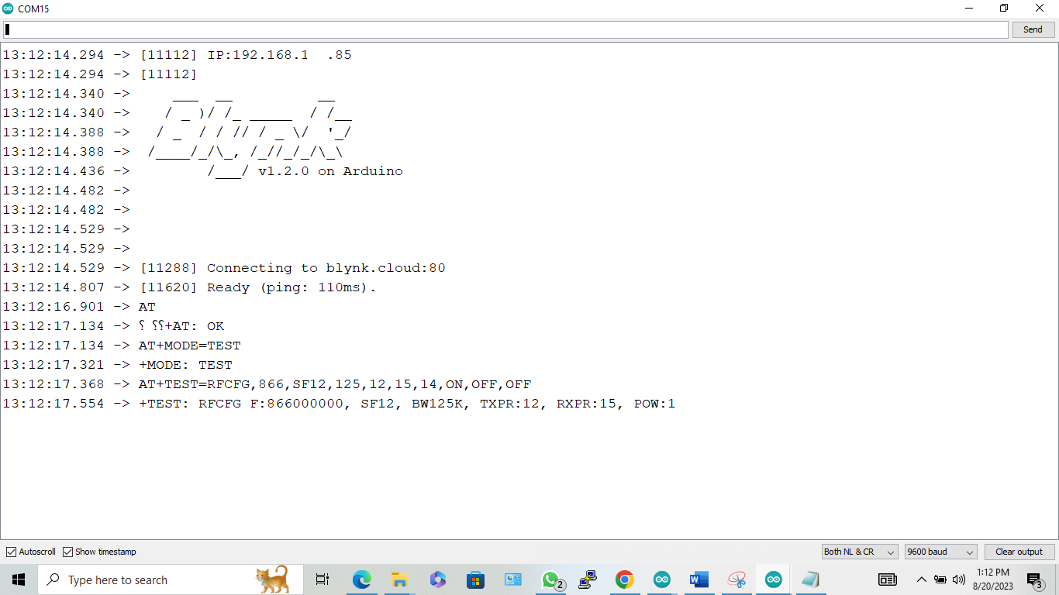Click the '+TEST: RFCFG F:866000000' response line
Viewport: 1059px width, 595px height.
[407, 404]
